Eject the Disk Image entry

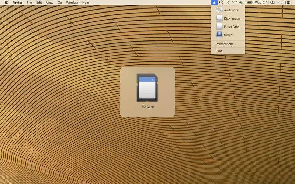pos(228,18)
